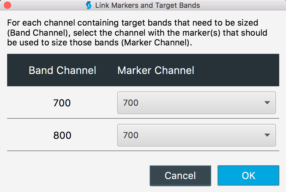Image resolution: width=286 pixels, height=192 pixels.
Task: Click the dark table header bar
Action: coord(143,70)
